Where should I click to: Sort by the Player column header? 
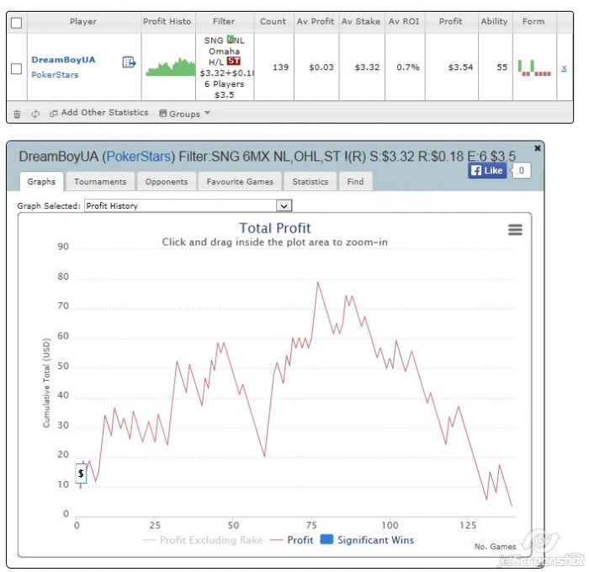83,21
